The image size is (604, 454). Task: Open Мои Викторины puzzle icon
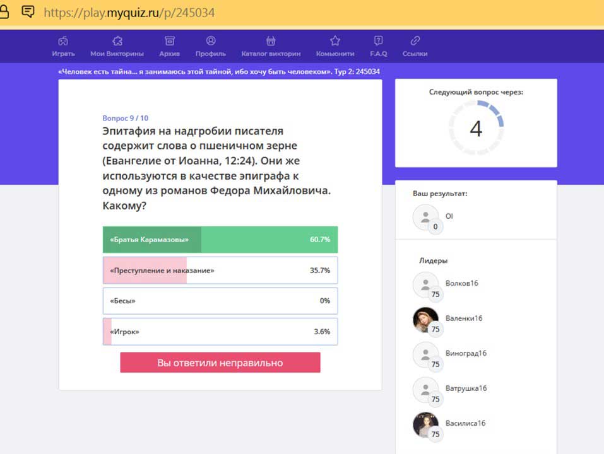[x=117, y=41]
